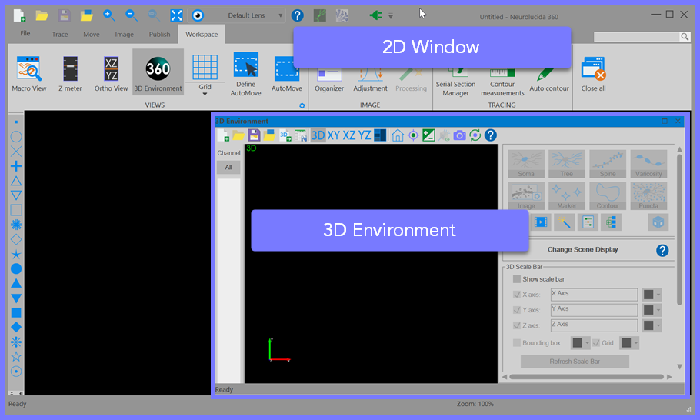Toggle the Grid checkbox in scale bar
This screenshot has width=700, height=420.
[596, 343]
